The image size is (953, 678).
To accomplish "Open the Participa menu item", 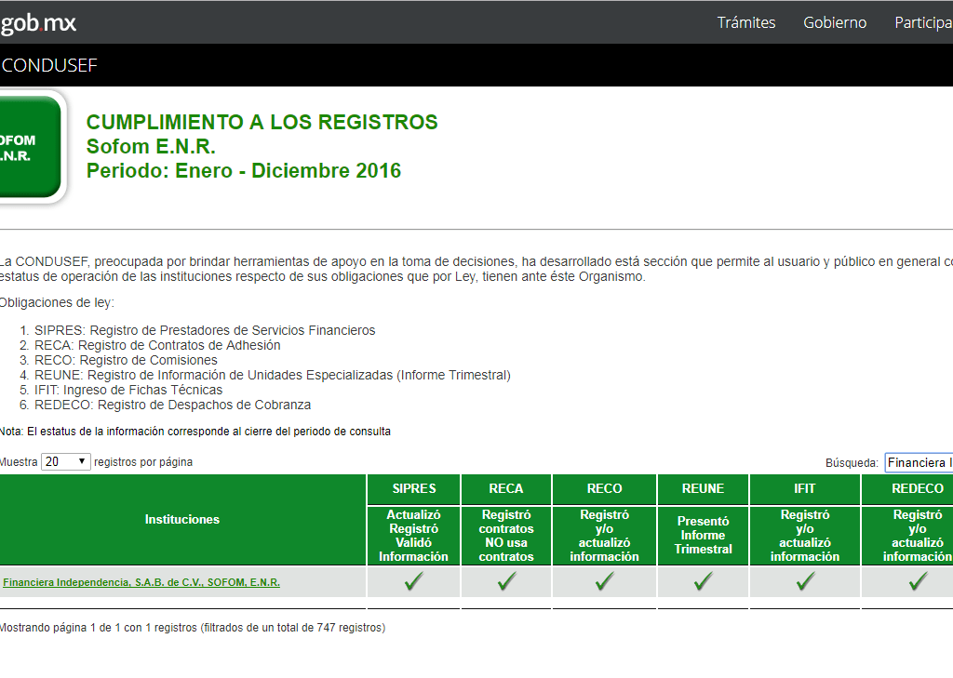I will tap(923, 22).
